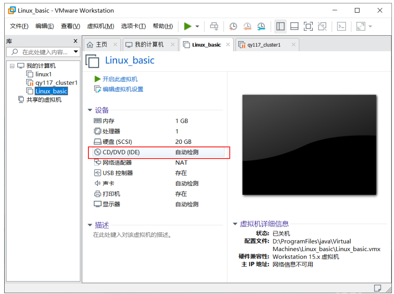
Task: Click the NAT network value
Action: click(181, 162)
